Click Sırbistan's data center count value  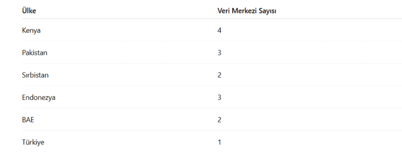(219, 75)
